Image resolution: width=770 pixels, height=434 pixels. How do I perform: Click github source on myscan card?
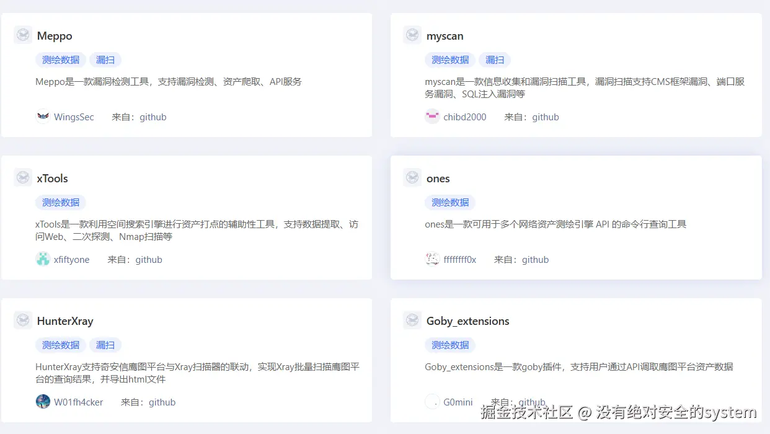point(546,117)
